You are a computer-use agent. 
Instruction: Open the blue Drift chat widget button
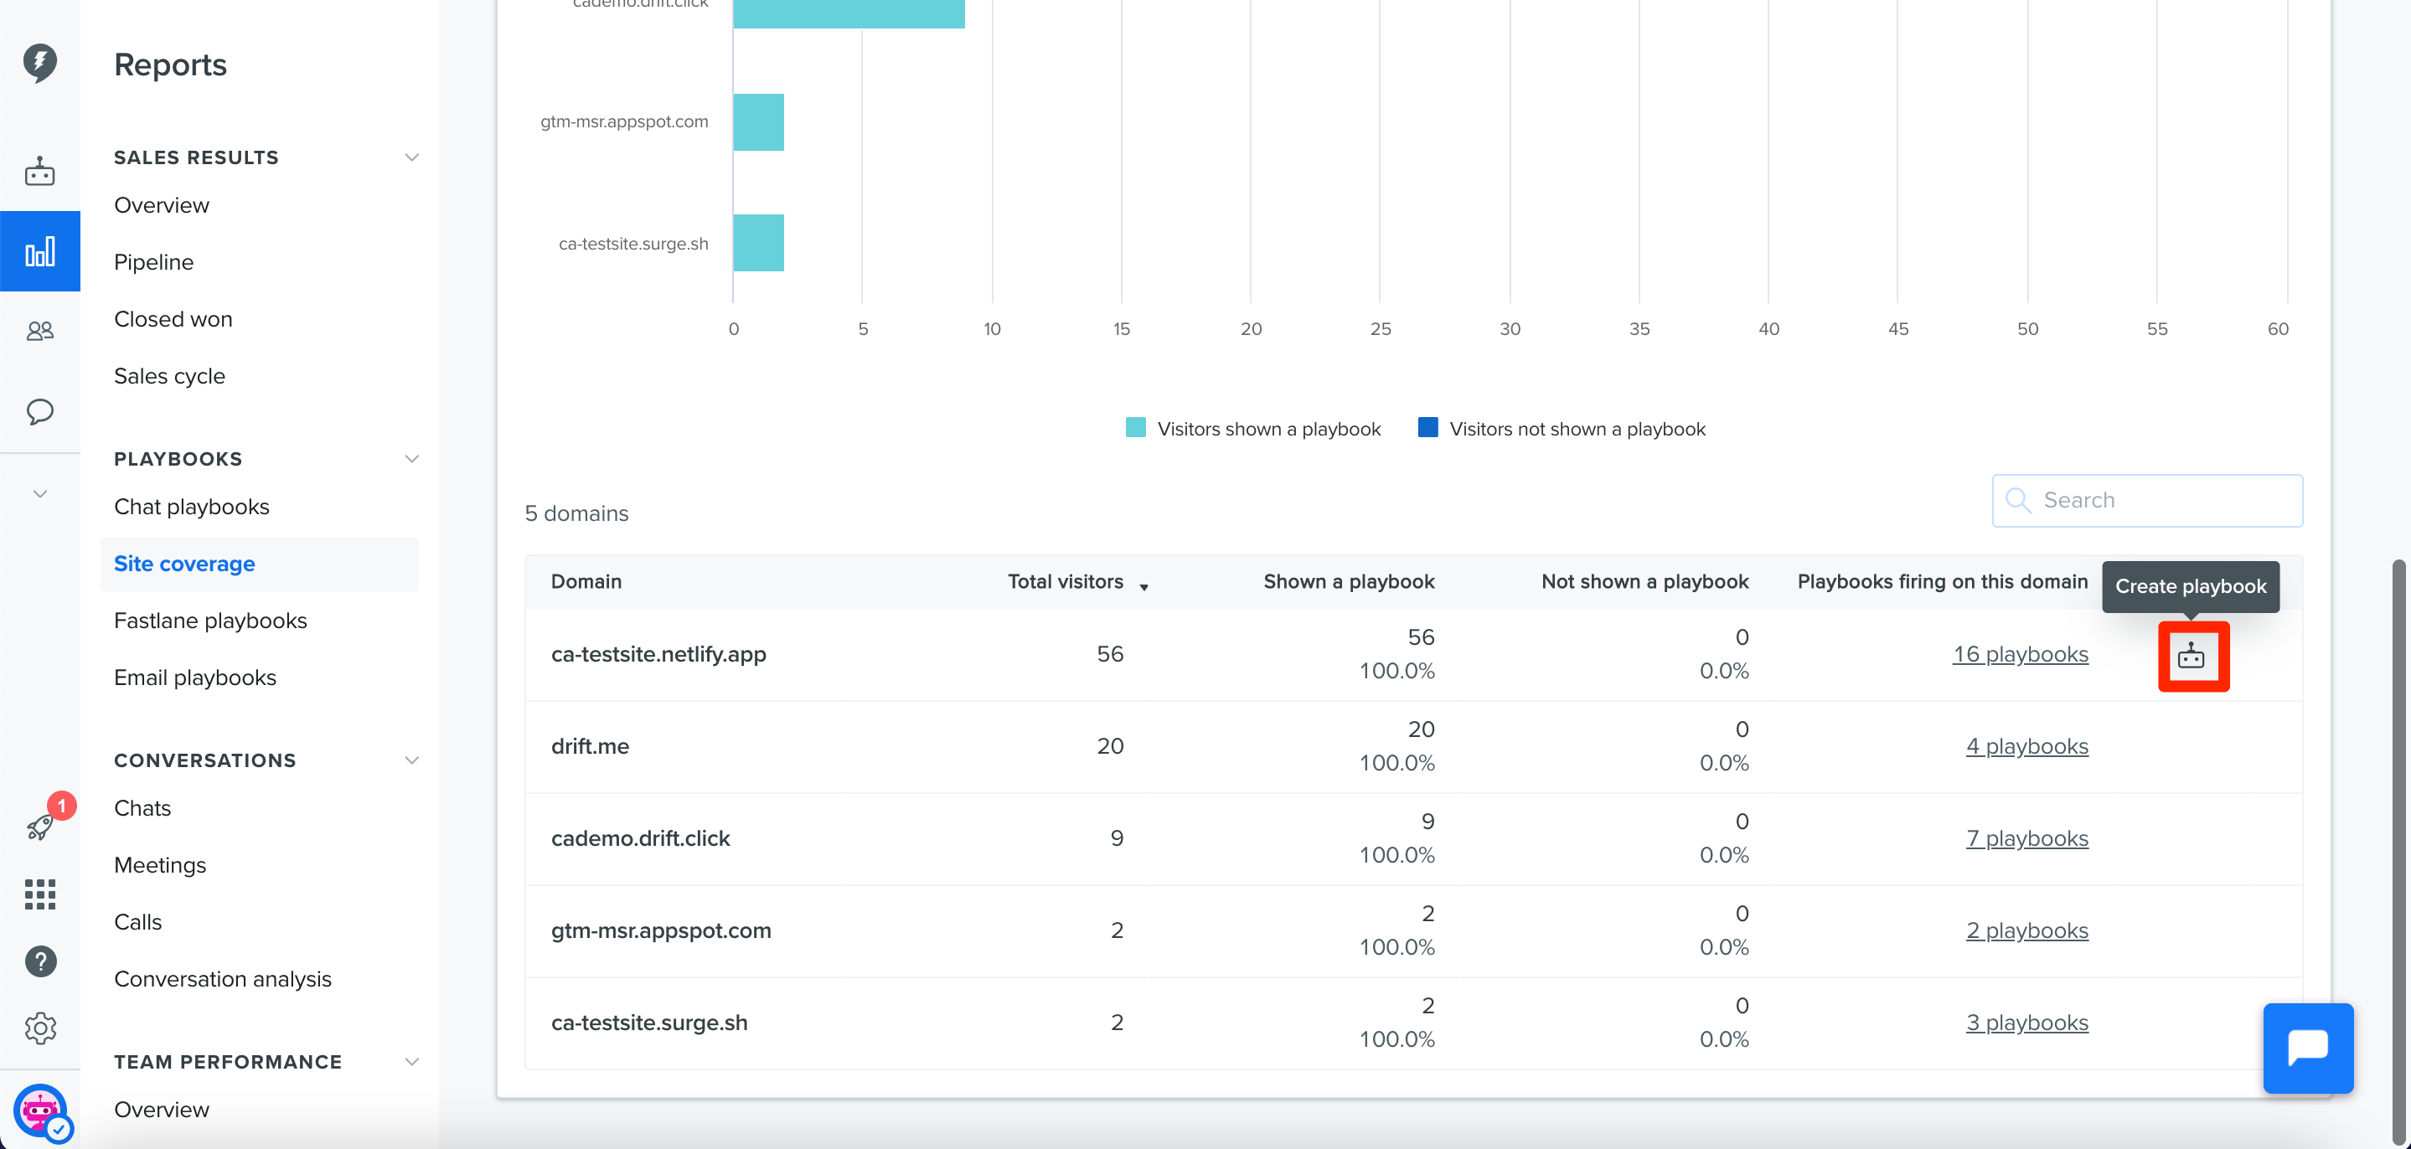(x=2307, y=1048)
